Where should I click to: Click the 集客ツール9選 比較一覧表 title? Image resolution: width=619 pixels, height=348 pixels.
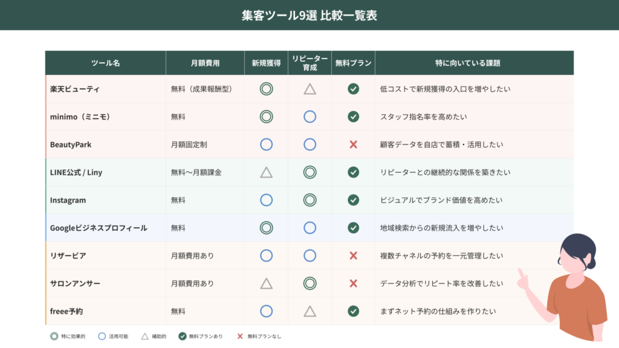click(x=309, y=16)
